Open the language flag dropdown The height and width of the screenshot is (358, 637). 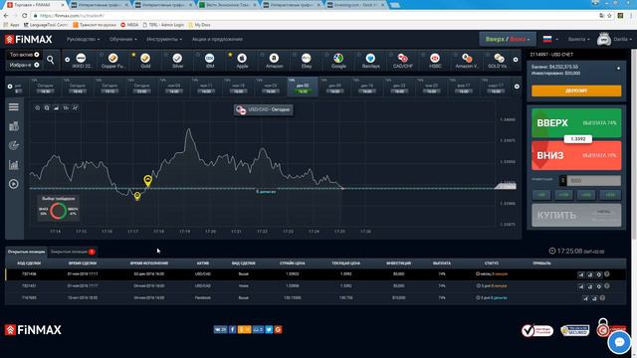click(550, 40)
